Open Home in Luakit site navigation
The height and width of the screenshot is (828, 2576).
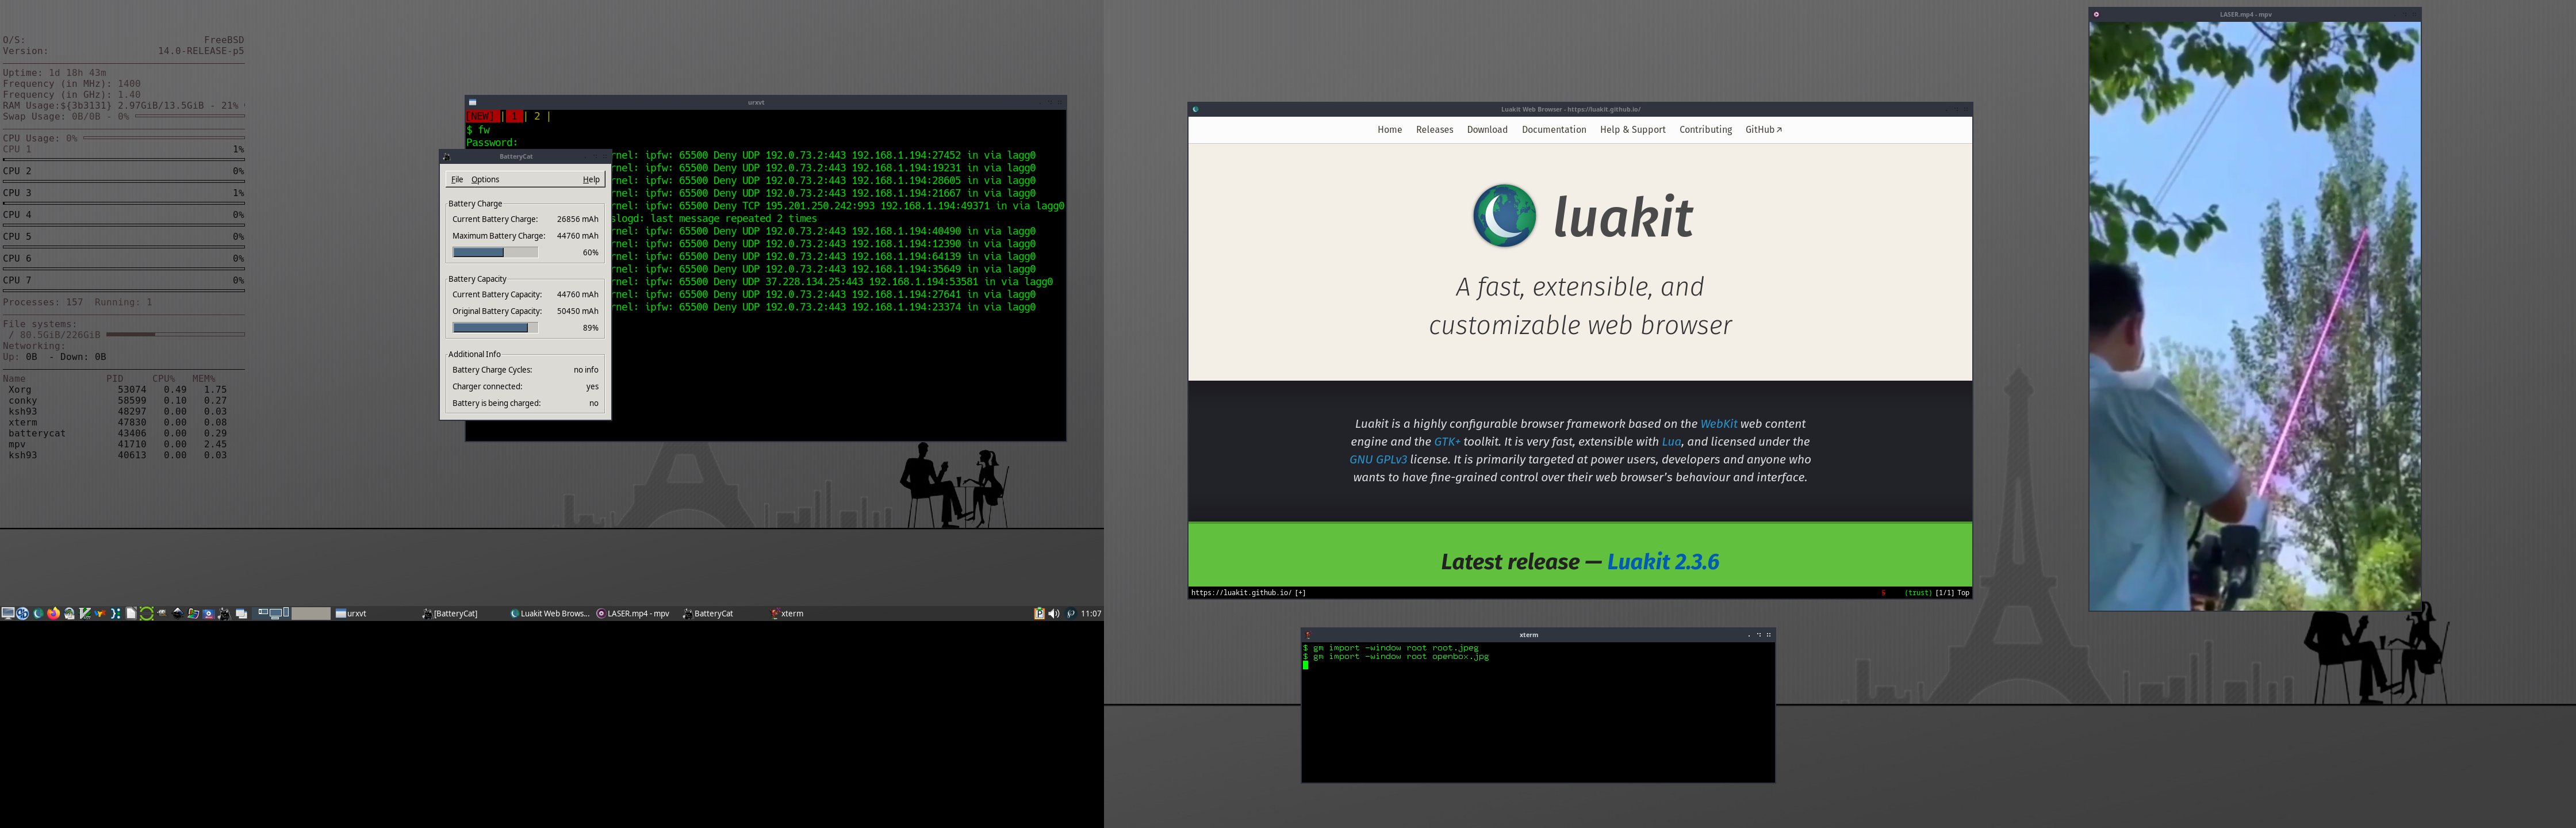1389,130
